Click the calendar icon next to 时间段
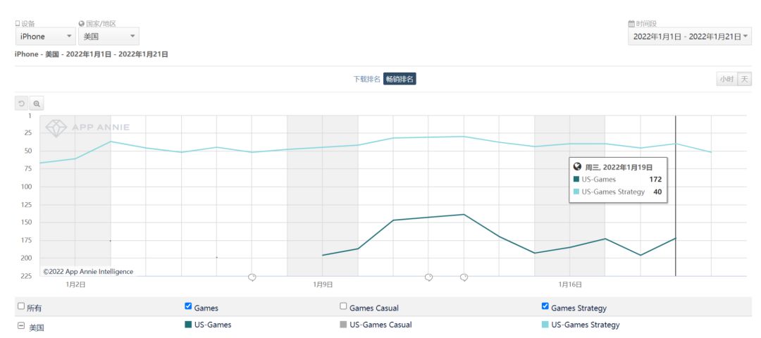The height and width of the screenshot is (338, 761). [631, 24]
